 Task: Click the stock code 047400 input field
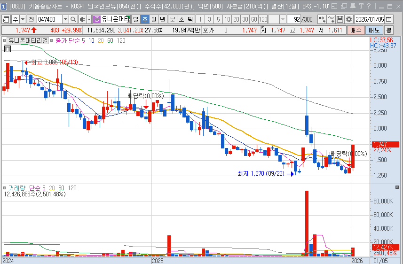(x=49, y=19)
